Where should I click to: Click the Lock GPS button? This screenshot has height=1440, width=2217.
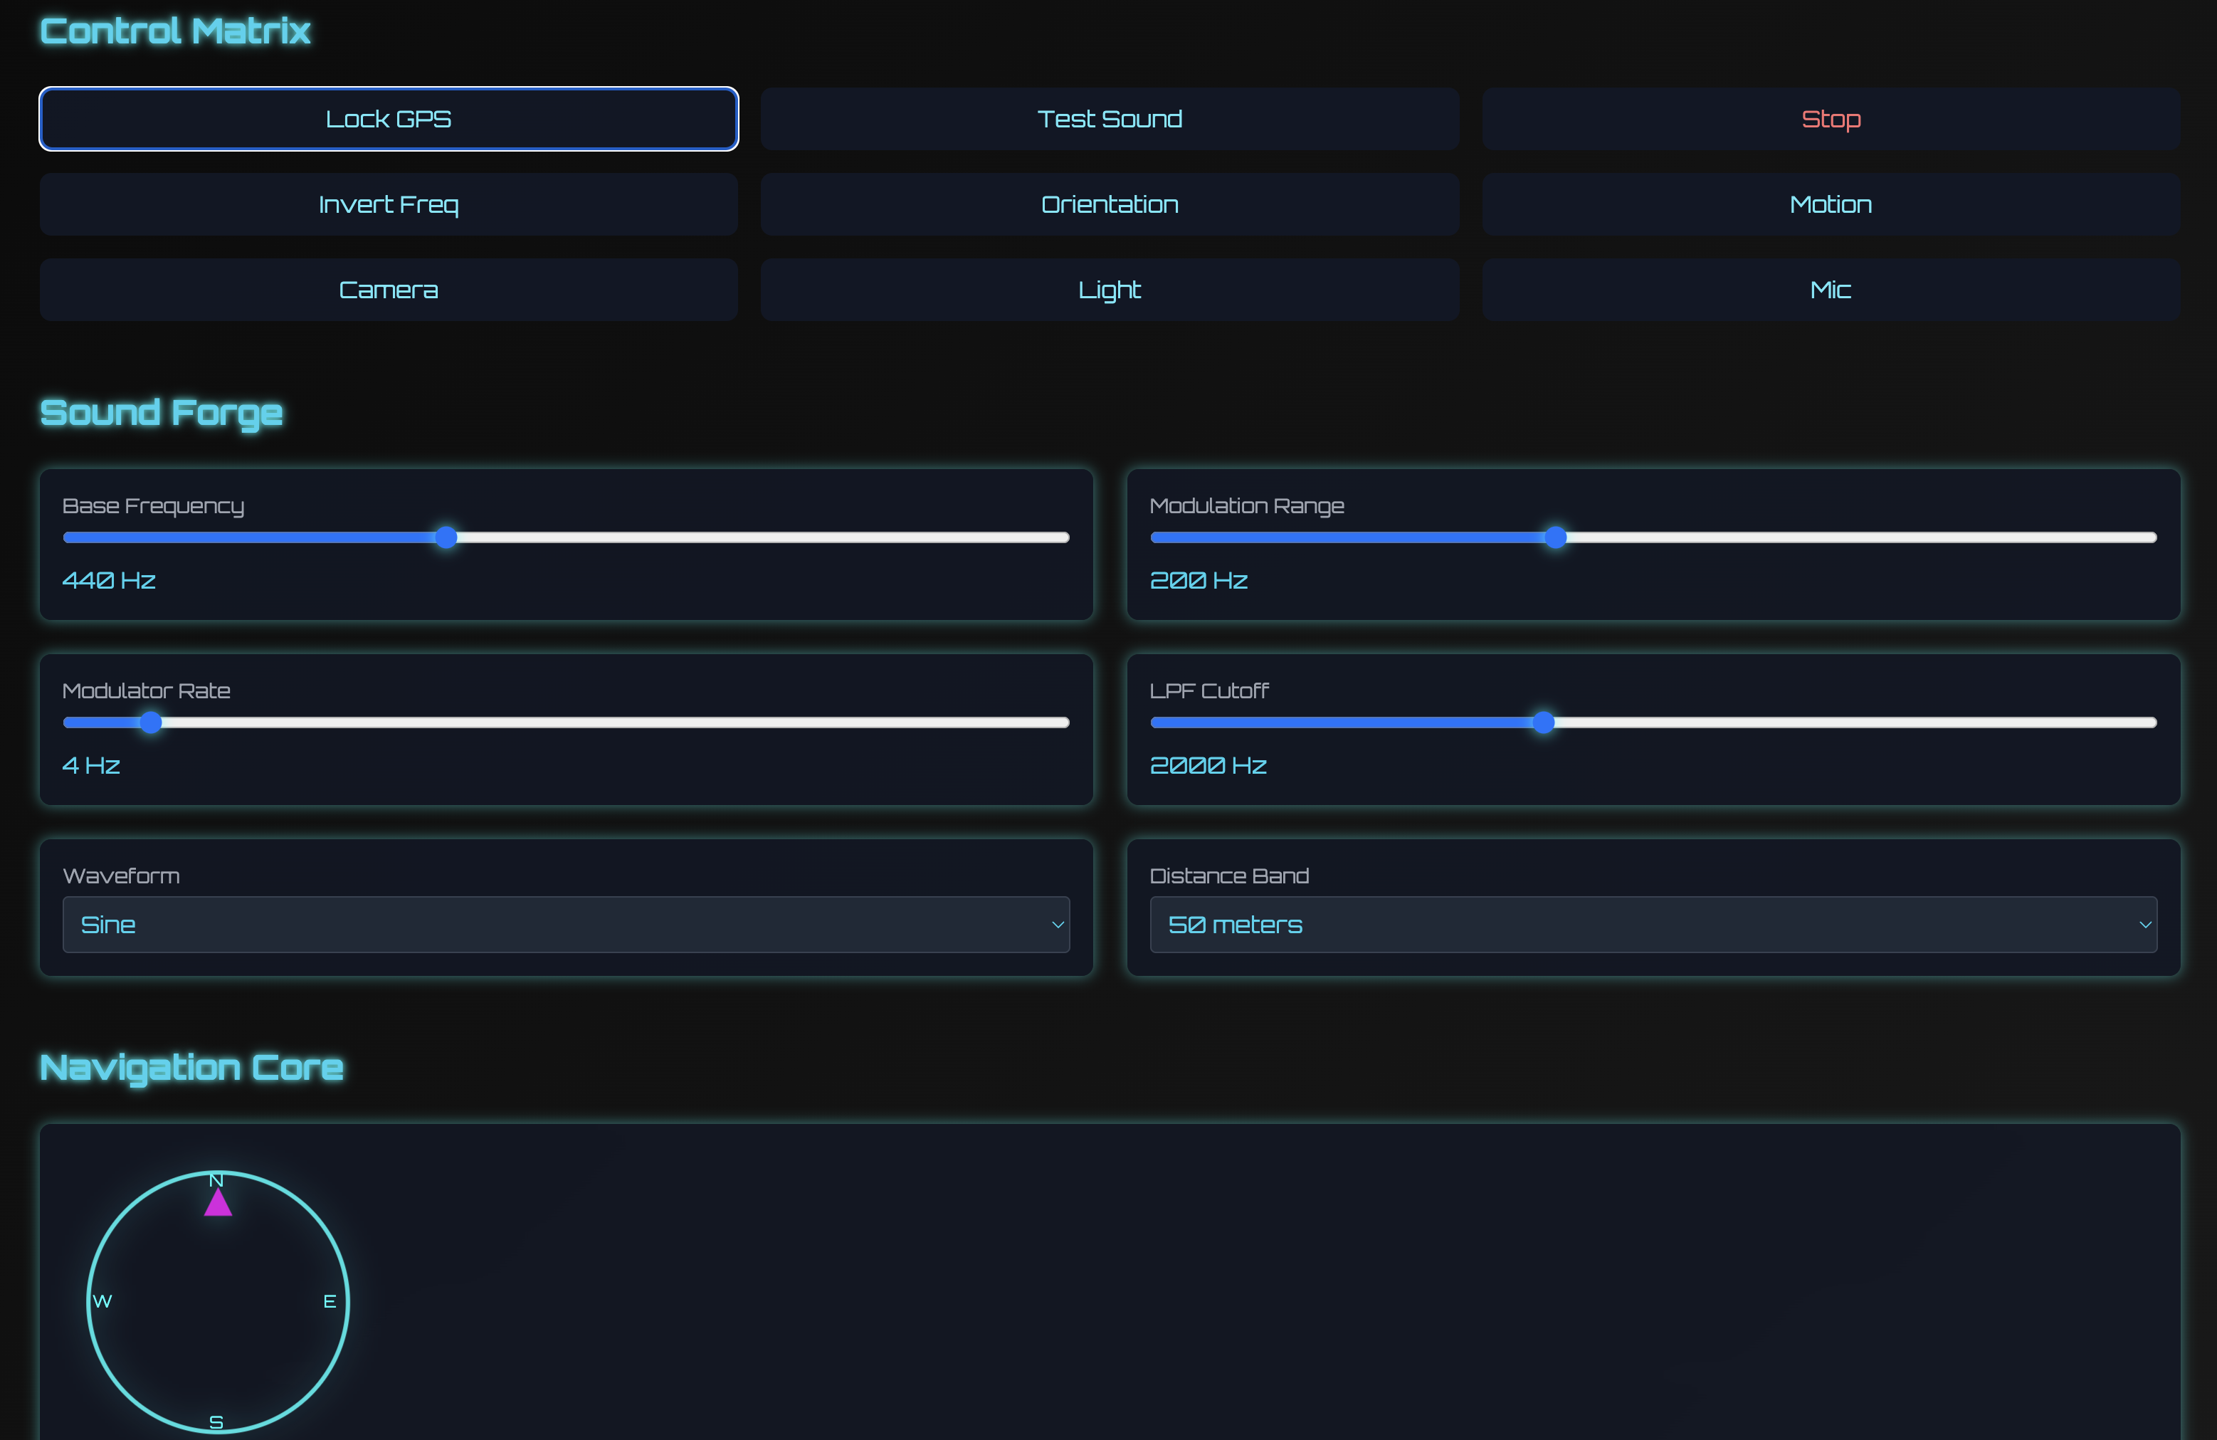point(389,118)
